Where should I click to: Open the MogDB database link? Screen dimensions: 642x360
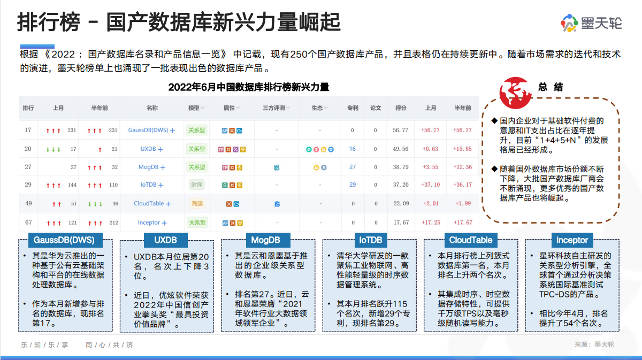(148, 167)
